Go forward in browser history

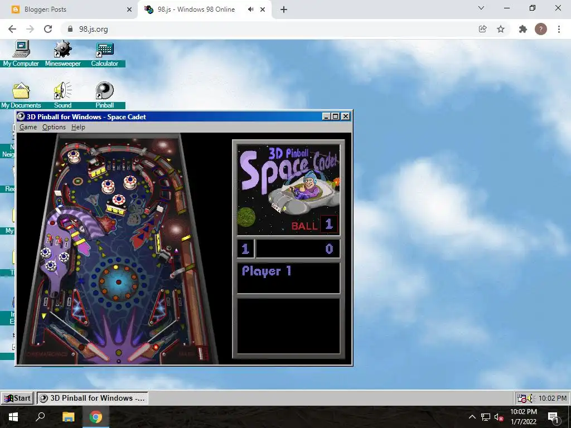pos(30,29)
